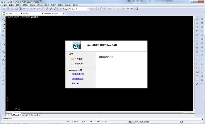Click the match properties brush icon
Image resolution: width=205 pixels, height=124 pixels.
123,9
